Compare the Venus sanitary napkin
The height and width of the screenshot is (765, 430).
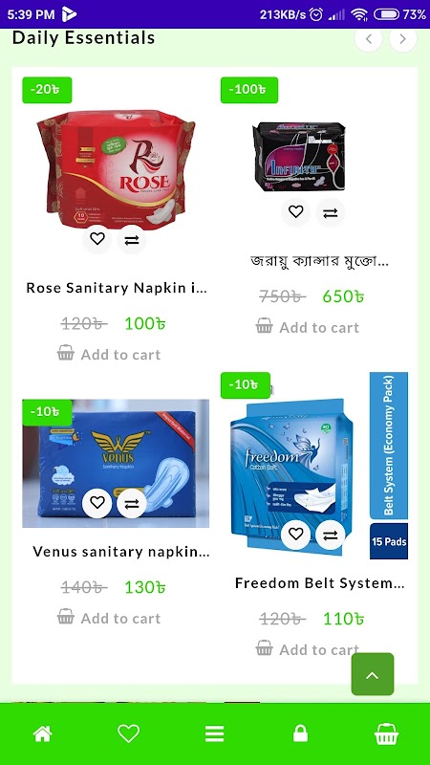pos(132,503)
